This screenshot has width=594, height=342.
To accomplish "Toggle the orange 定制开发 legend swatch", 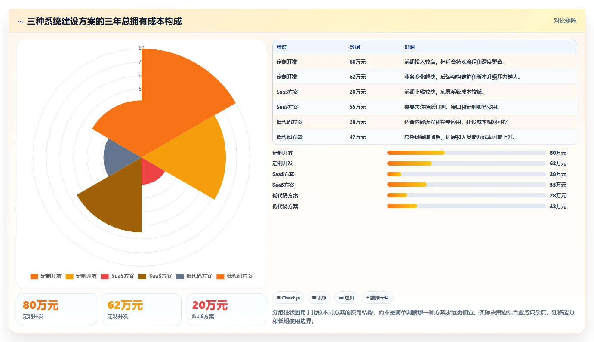I will coord(34,276).
